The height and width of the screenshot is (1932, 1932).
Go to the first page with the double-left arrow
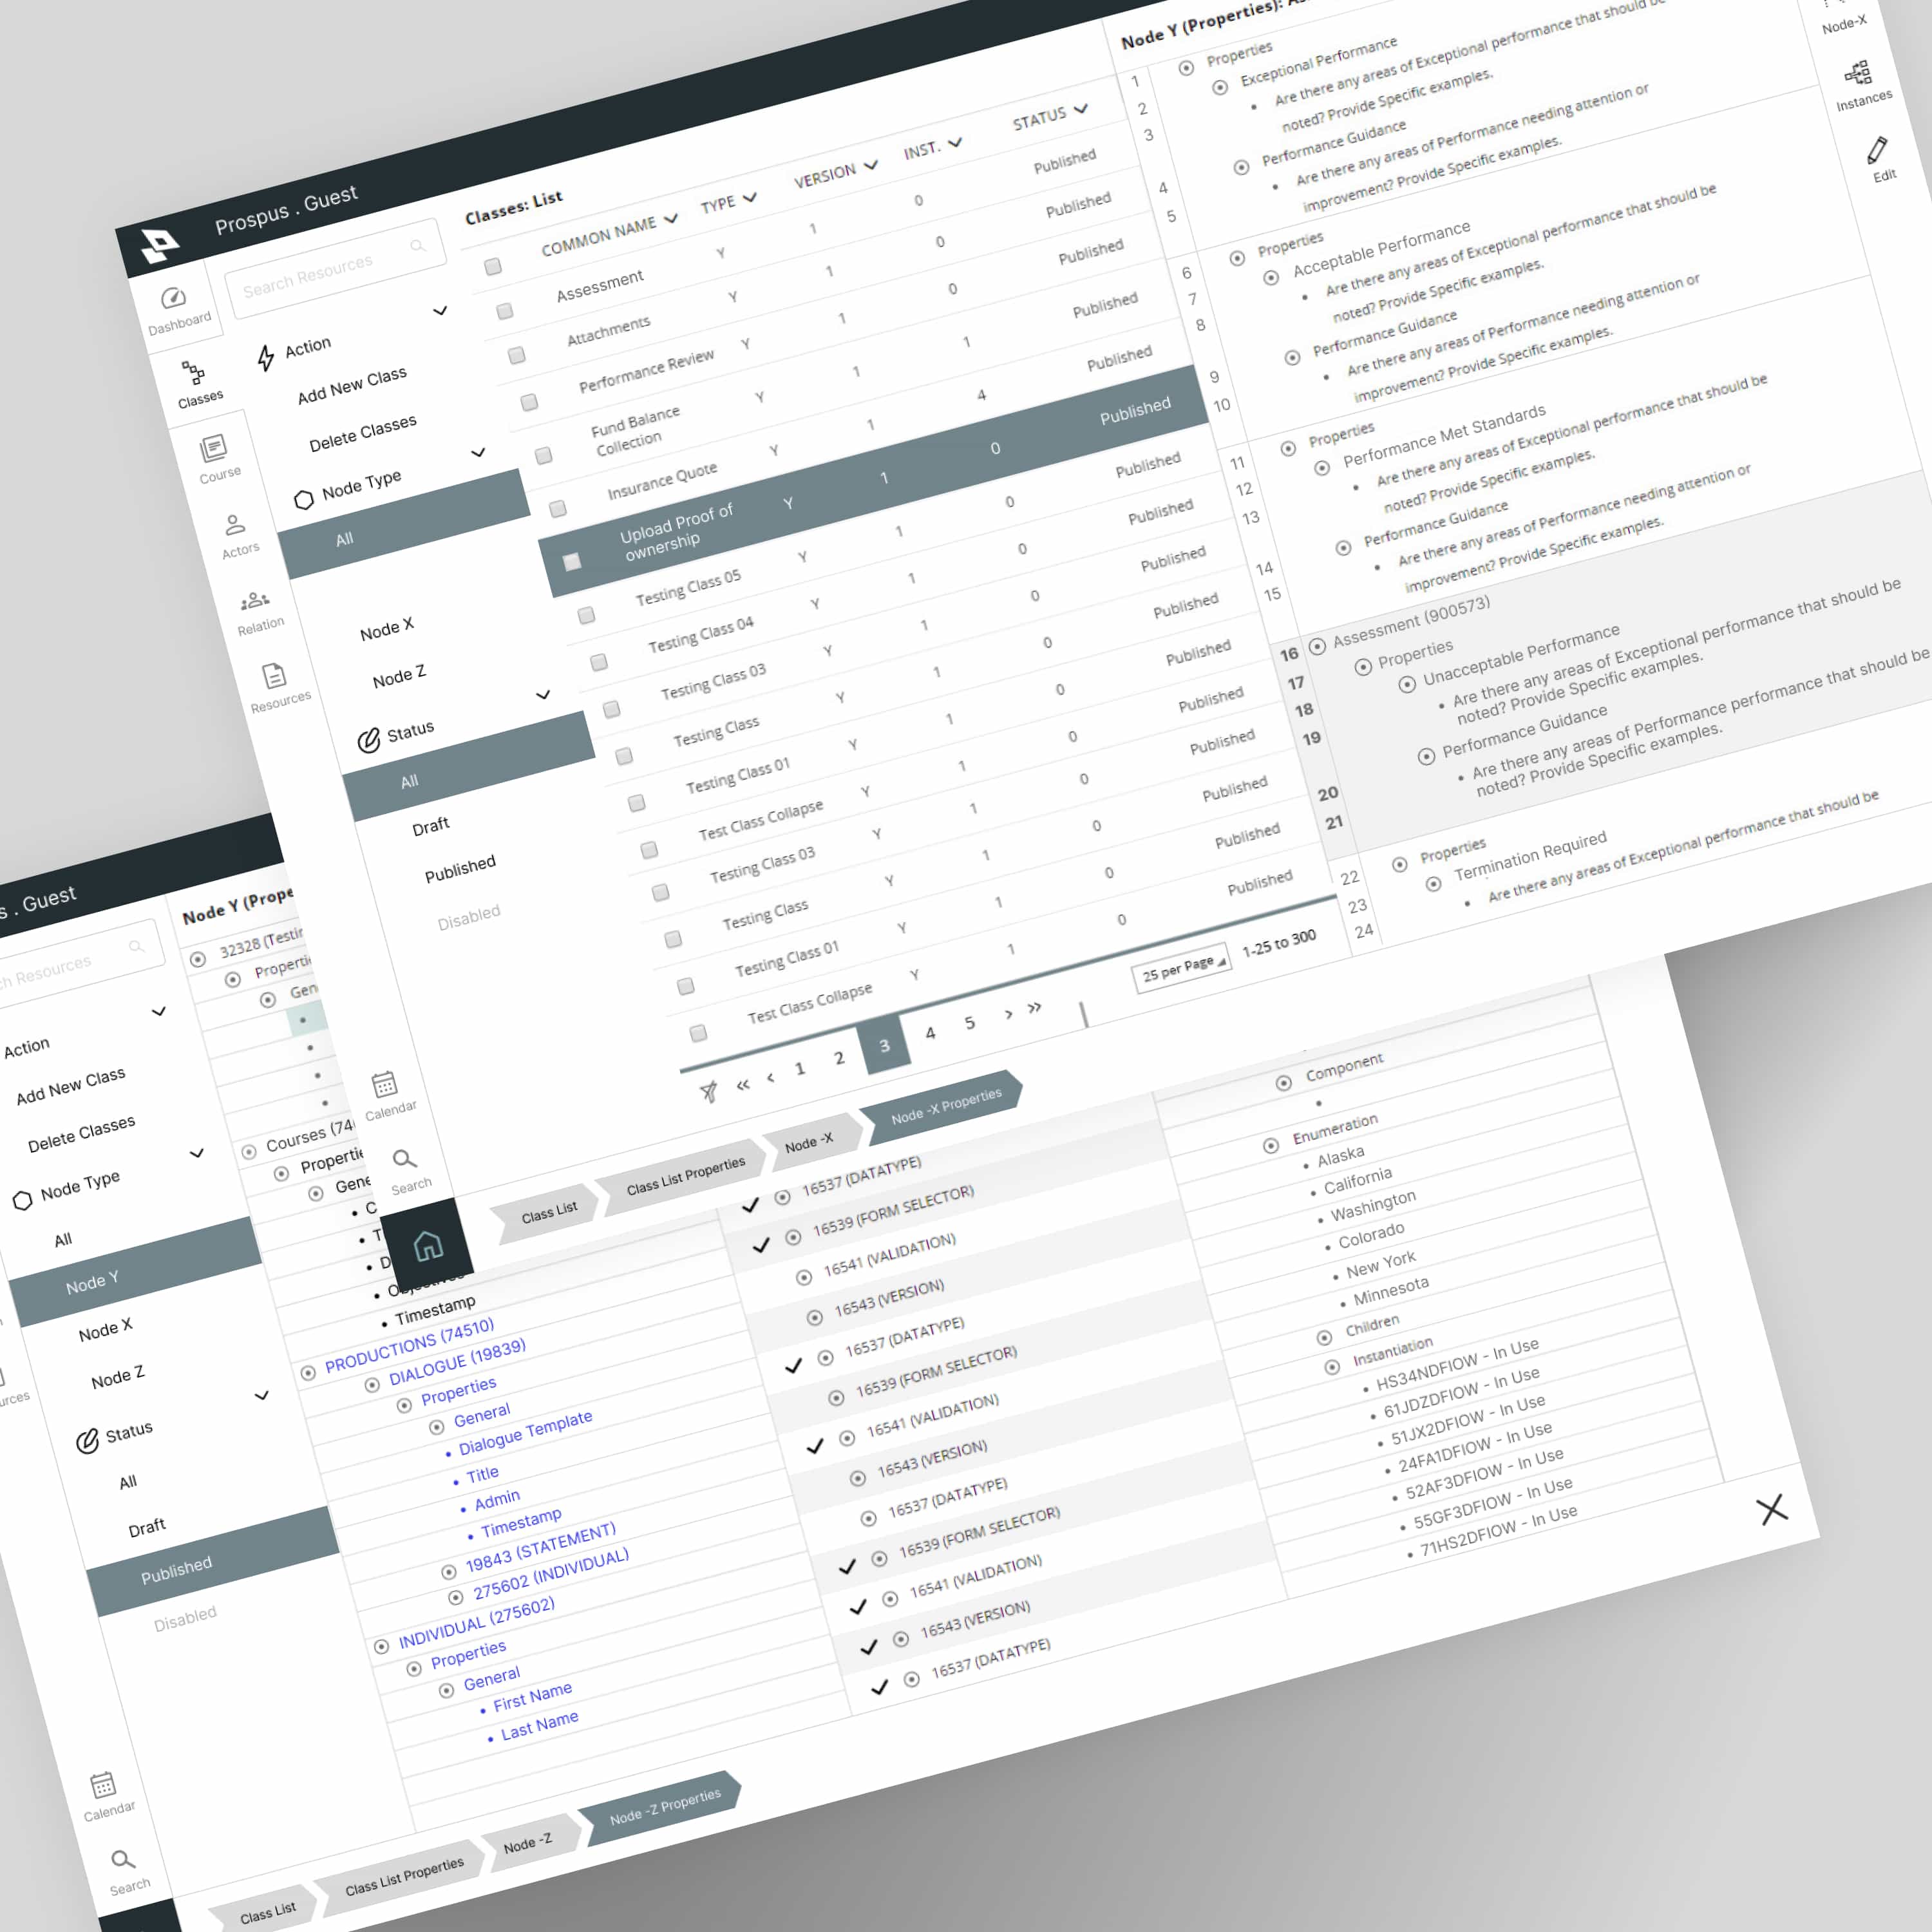[743, 1085]
